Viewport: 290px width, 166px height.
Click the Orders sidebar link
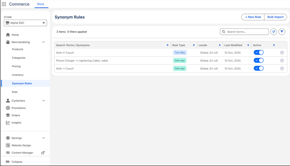point(16,115)
